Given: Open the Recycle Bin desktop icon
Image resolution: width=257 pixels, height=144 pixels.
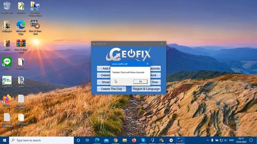Looking at the screenshot, I should point(7,8).
